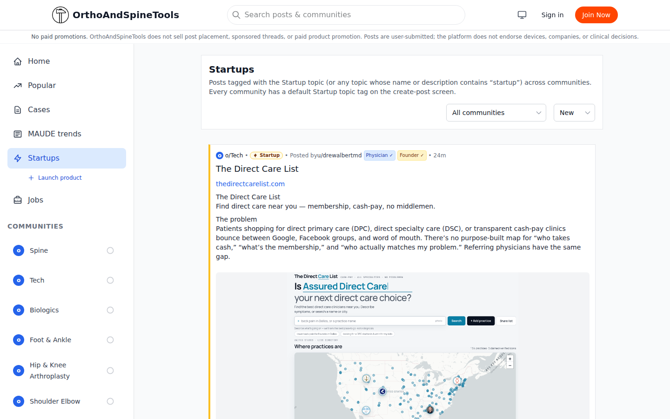
Task: Open Jobs in sidebar
Action: pos(67,200)
